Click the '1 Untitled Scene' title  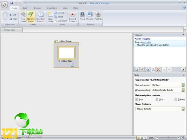point(64,41)
